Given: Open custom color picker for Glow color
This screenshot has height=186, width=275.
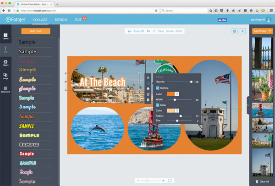Looking at the screenshot, I should click(x=177, y=110).
